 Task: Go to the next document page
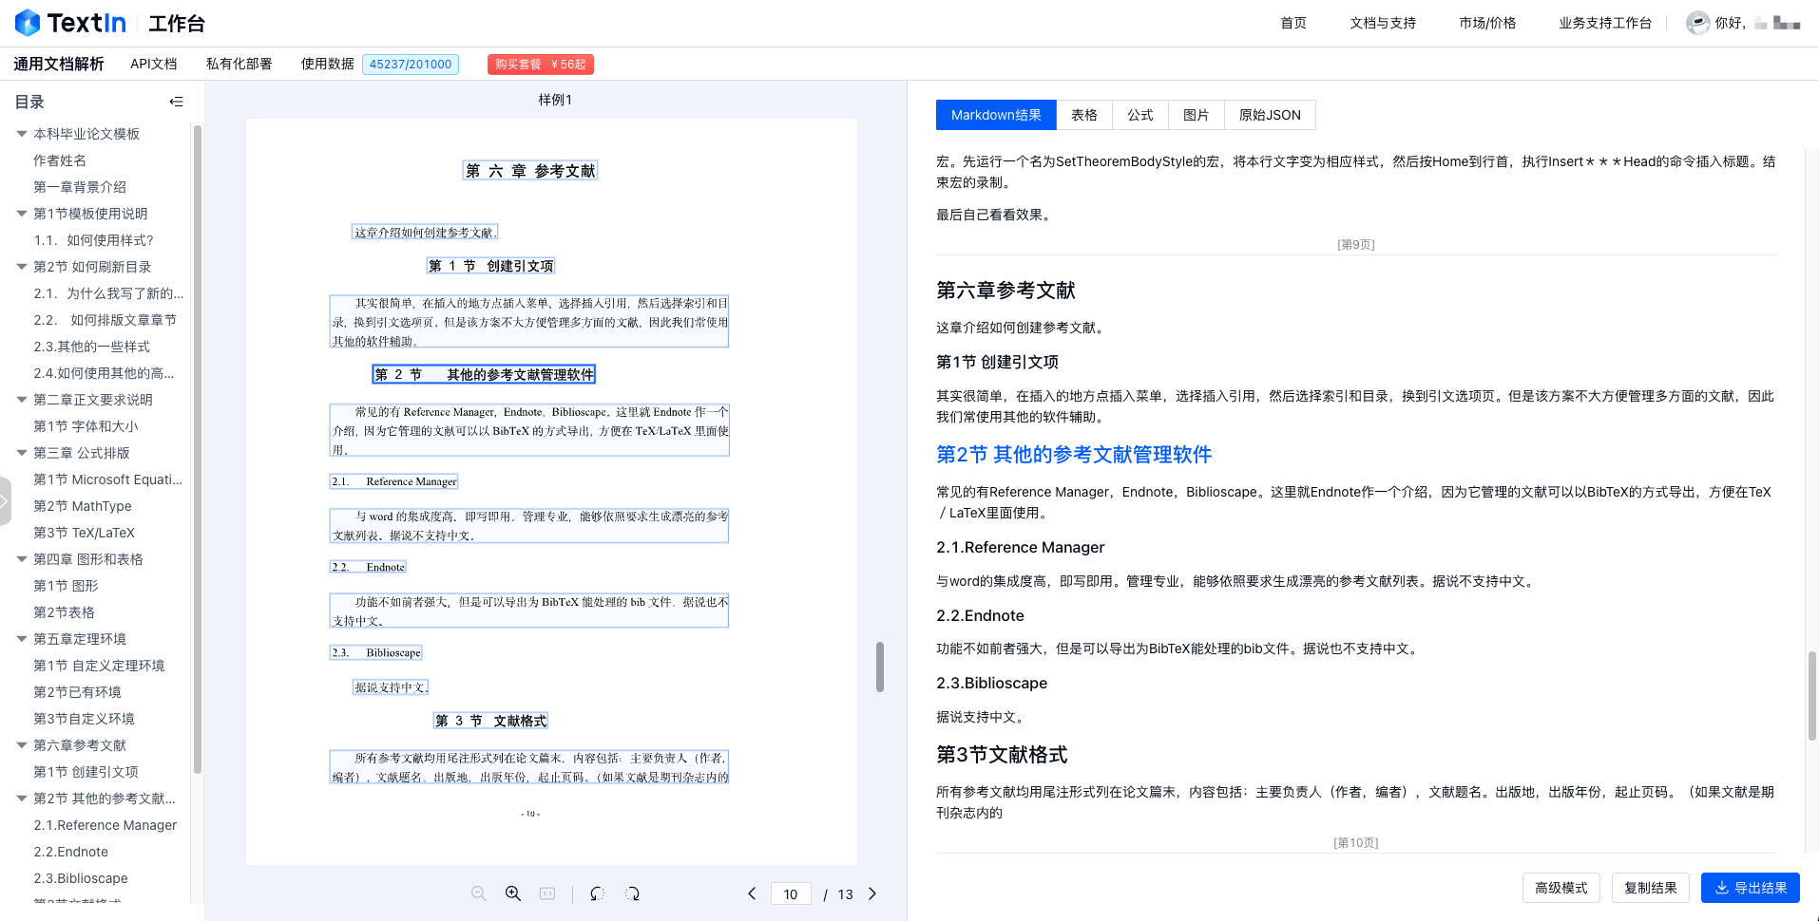point(872,893)
